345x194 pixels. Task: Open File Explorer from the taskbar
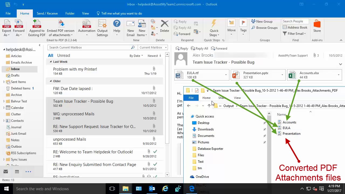[x=126, y=189]
